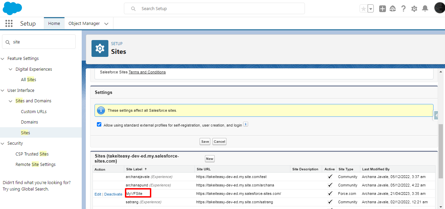Open the Setup gear icon in header
445x209 pixels.
(414, 9)
